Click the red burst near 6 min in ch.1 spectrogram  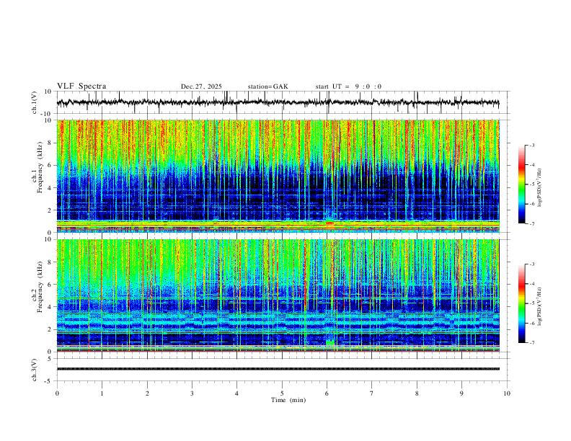pyautogui.click(x=329, y=223)
